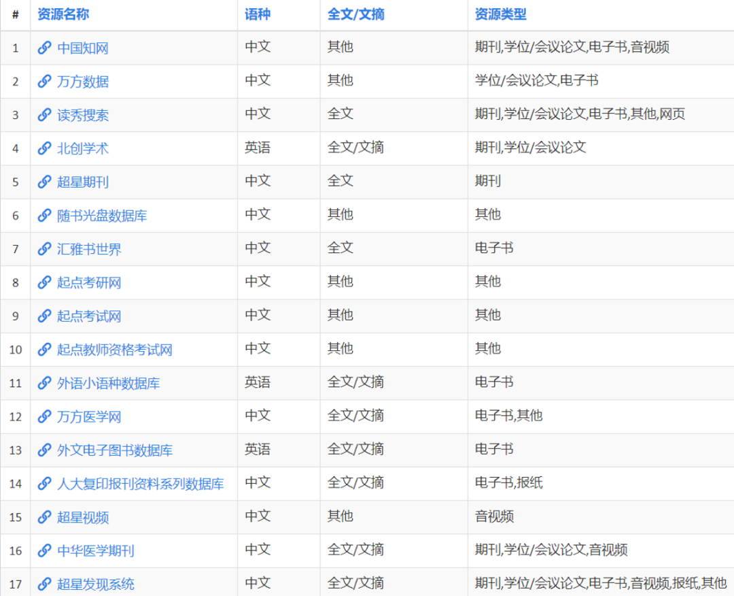Image resolution: width=734 pixels, height=596 pixels.
Task: Open the 汇雅书世界 link
Action: pyautogui.click(x=90, y=249)
